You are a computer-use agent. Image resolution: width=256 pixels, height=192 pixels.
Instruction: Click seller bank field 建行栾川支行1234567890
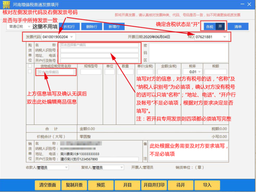(99, 159)
